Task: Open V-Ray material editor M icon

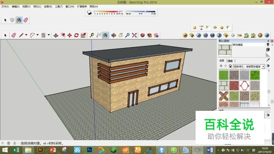Action: click(185, 35)
